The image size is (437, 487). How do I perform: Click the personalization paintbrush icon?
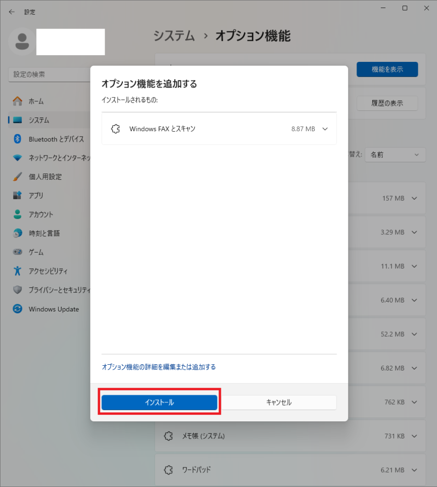[18, 176]
